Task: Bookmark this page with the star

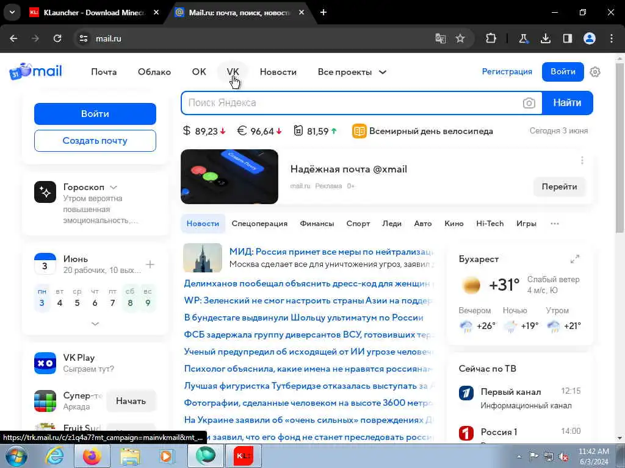Action: tap(460, 38)
